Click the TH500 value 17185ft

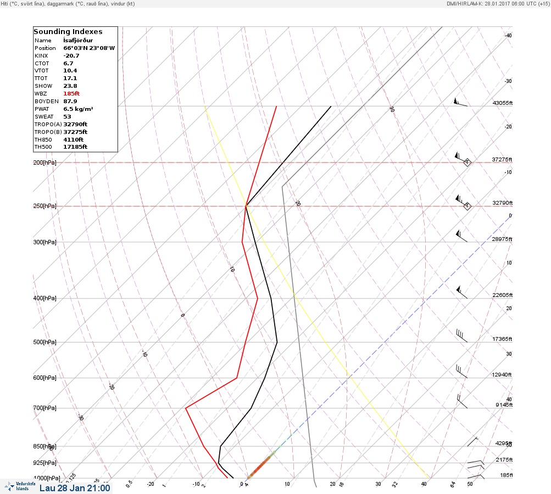point(75,147)
